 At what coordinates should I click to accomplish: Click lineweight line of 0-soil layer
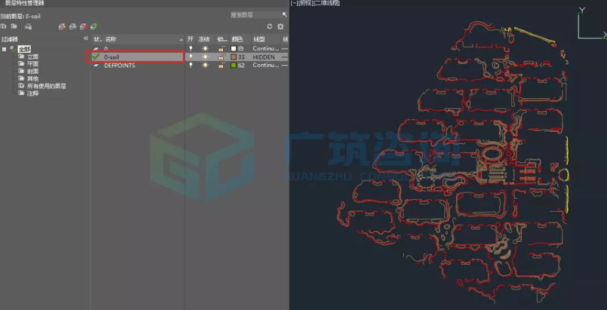pos(285,57)
